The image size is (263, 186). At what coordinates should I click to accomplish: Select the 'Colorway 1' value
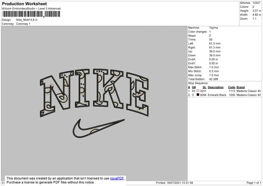click(x=23, y=24)
